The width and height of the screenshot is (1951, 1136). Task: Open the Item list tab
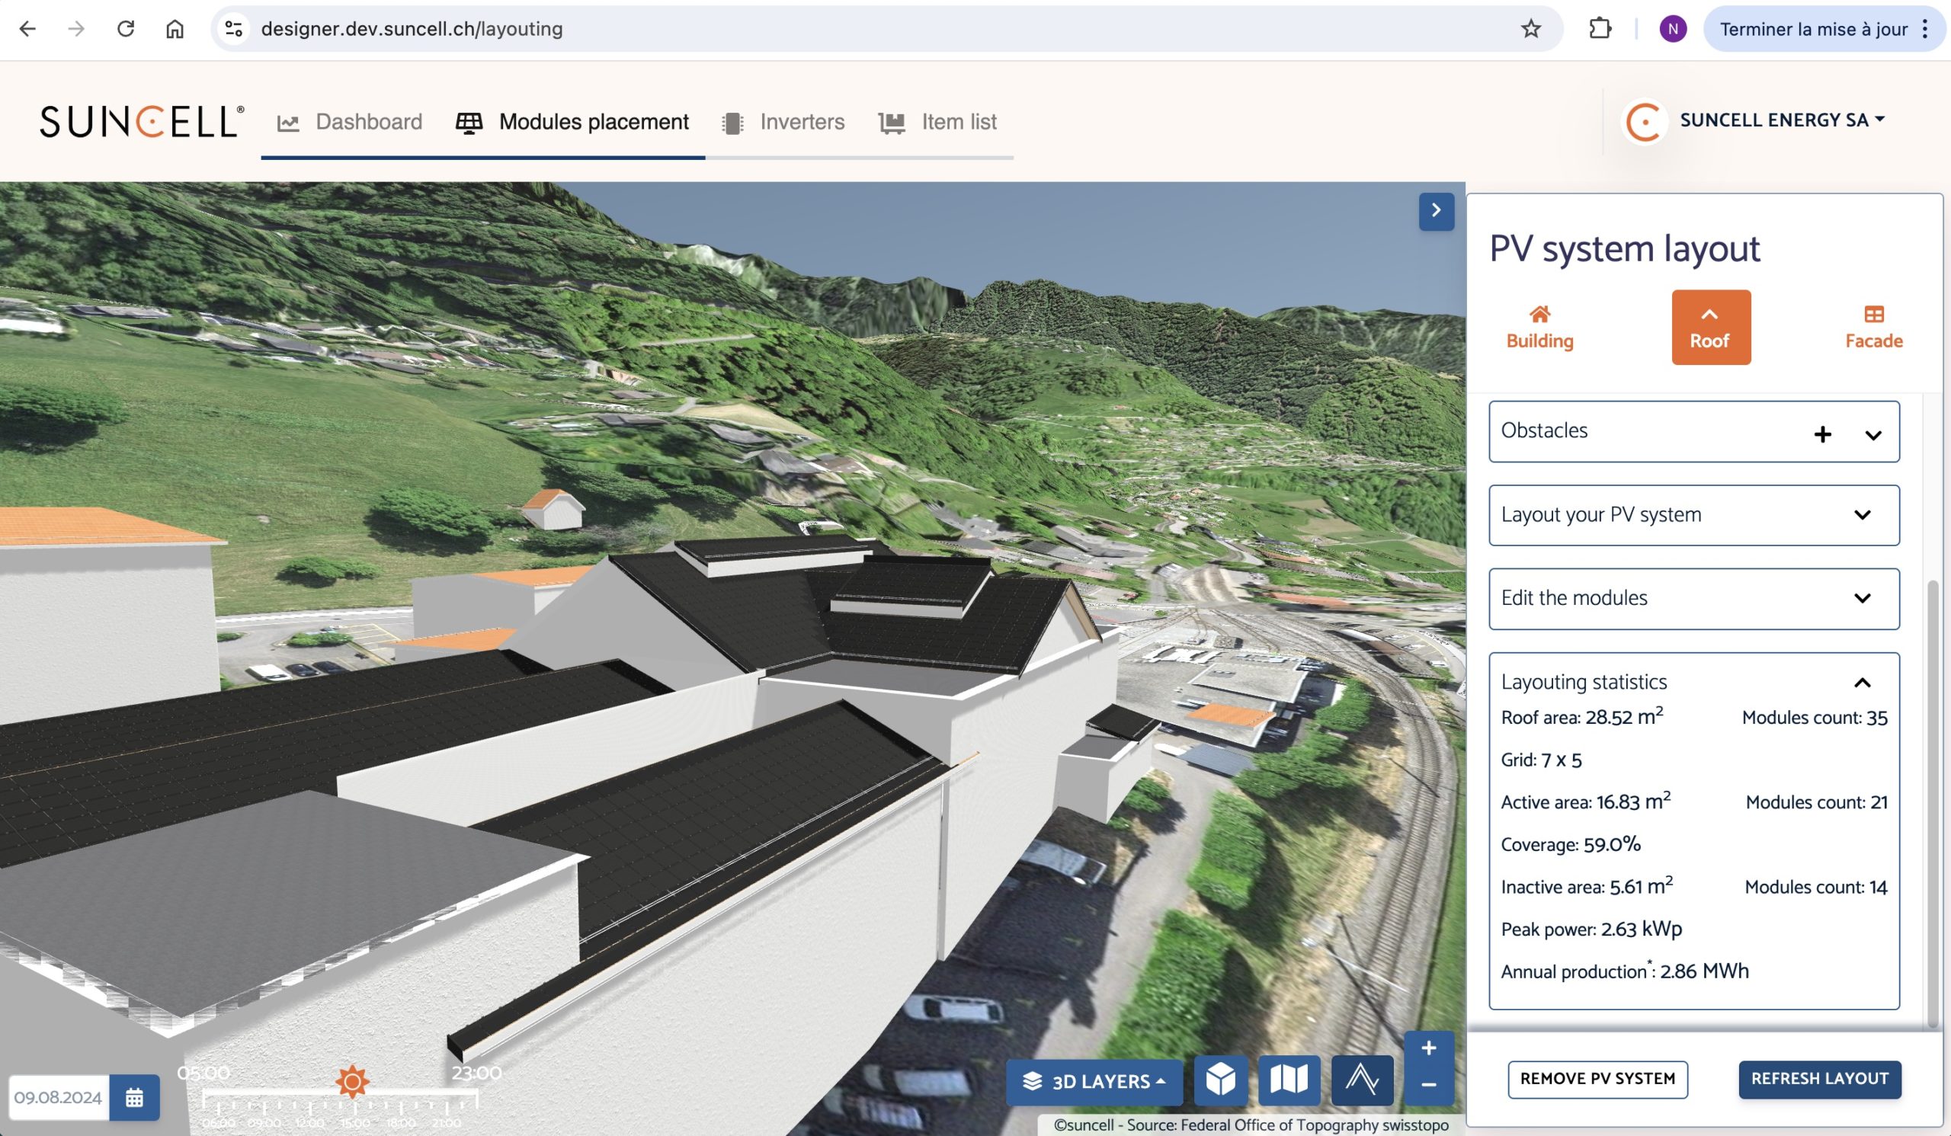point(937,122)
